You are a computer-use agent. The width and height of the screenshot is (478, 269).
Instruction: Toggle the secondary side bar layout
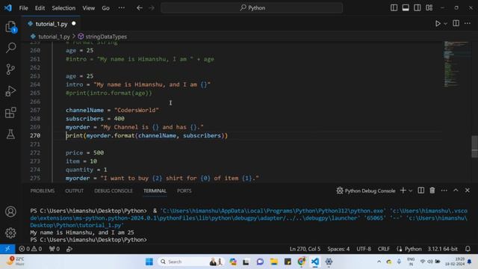(x=417, y=7)
